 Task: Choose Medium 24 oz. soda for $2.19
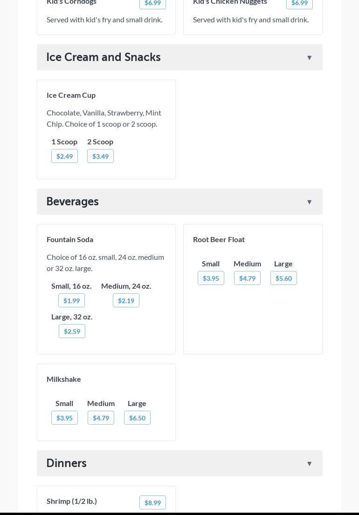tap(126, 300)
